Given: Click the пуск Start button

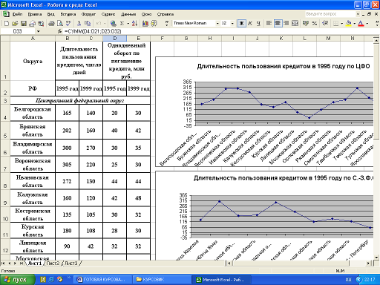Looking at the screenshot, I should click(x=17, y=280).
